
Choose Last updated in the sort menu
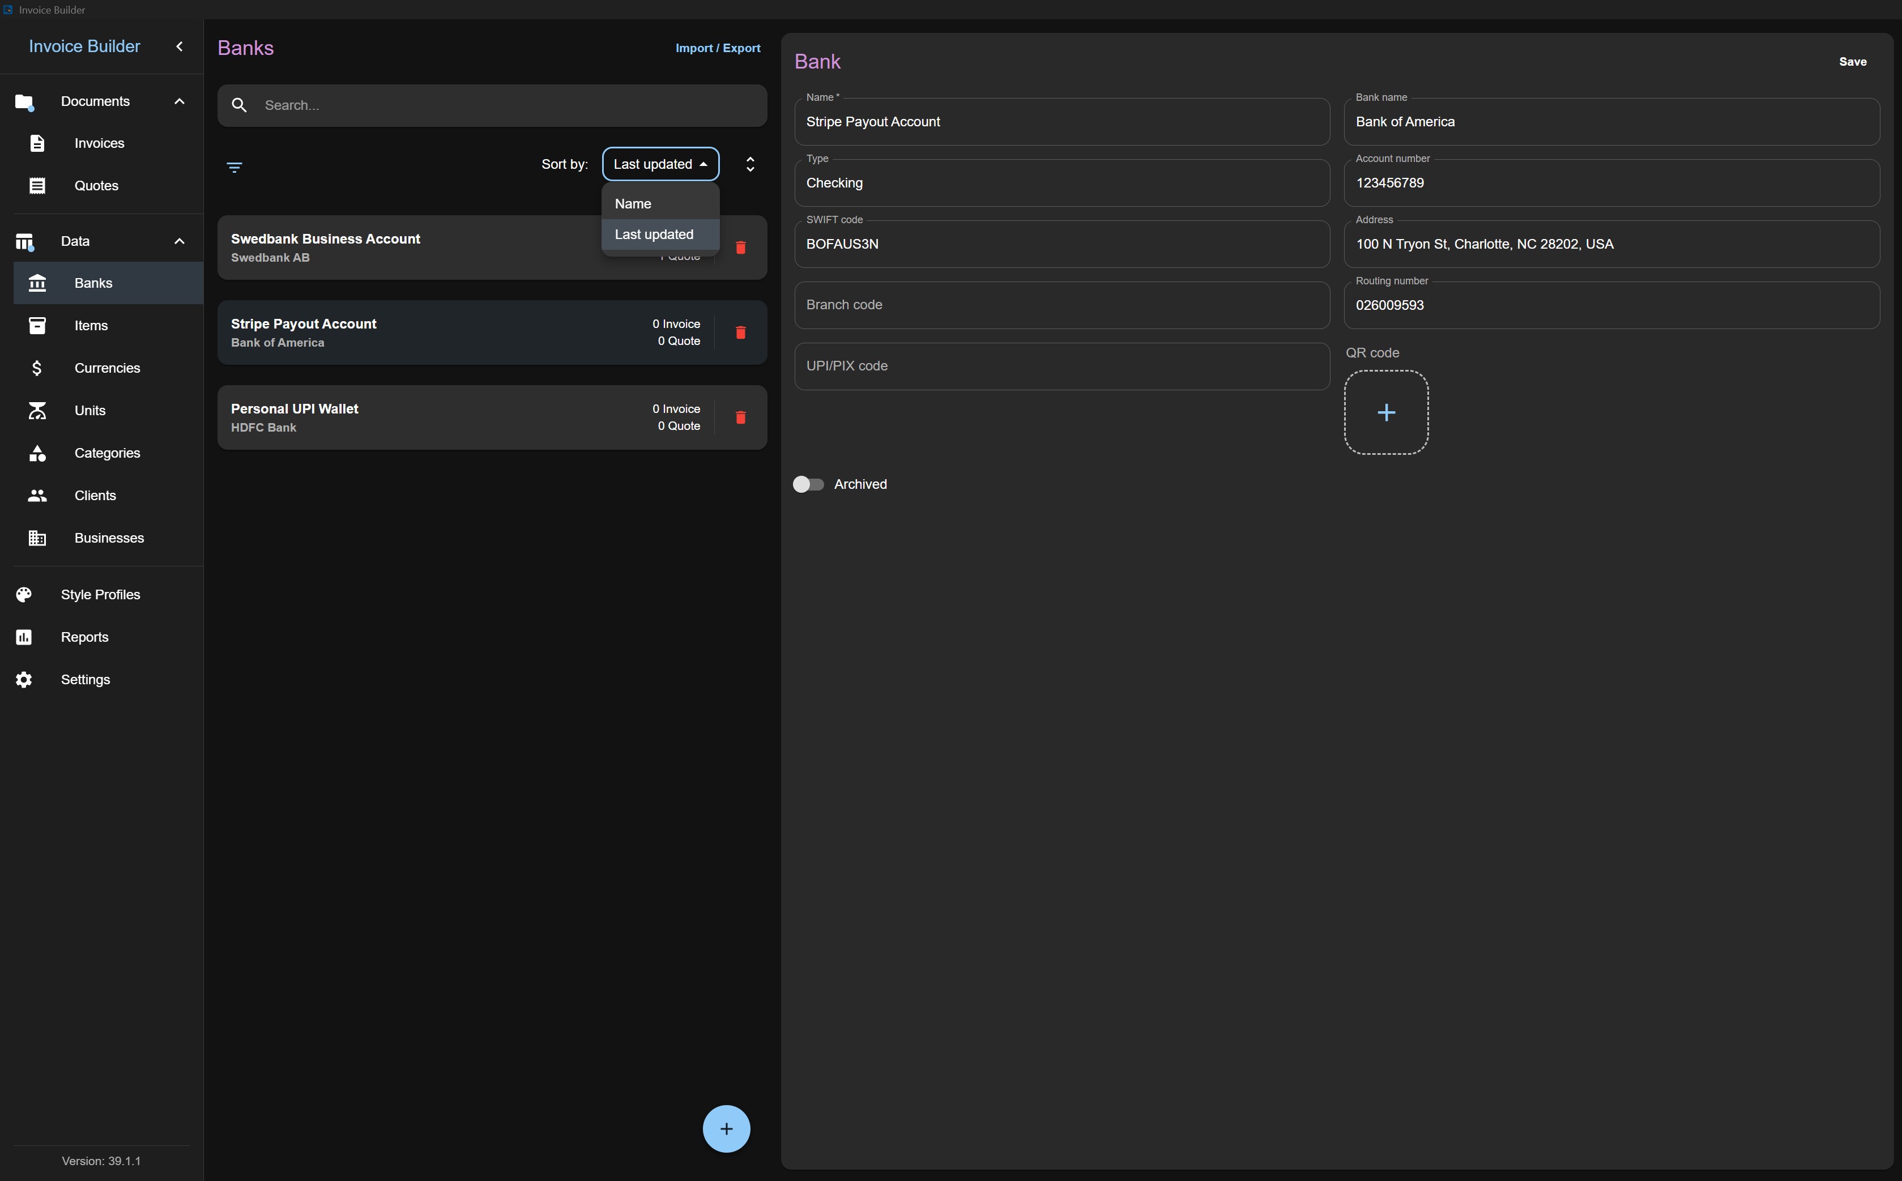660,235
